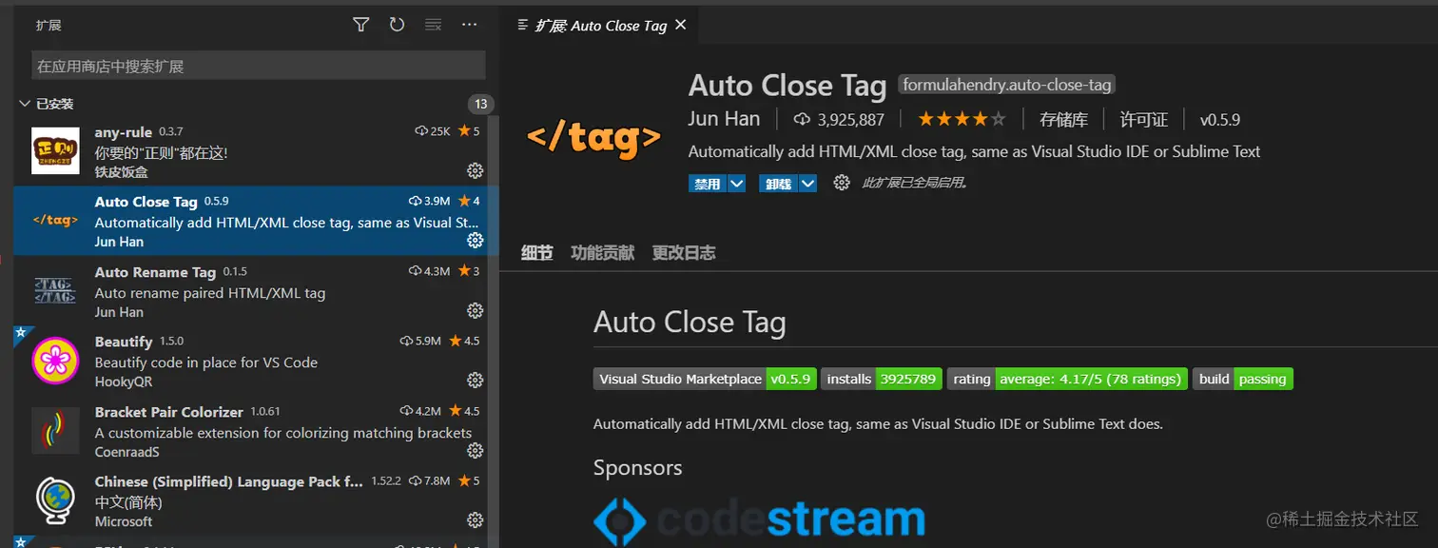
Task: Open the dropdown arrow next to 禁用
Action: (736, 184)
